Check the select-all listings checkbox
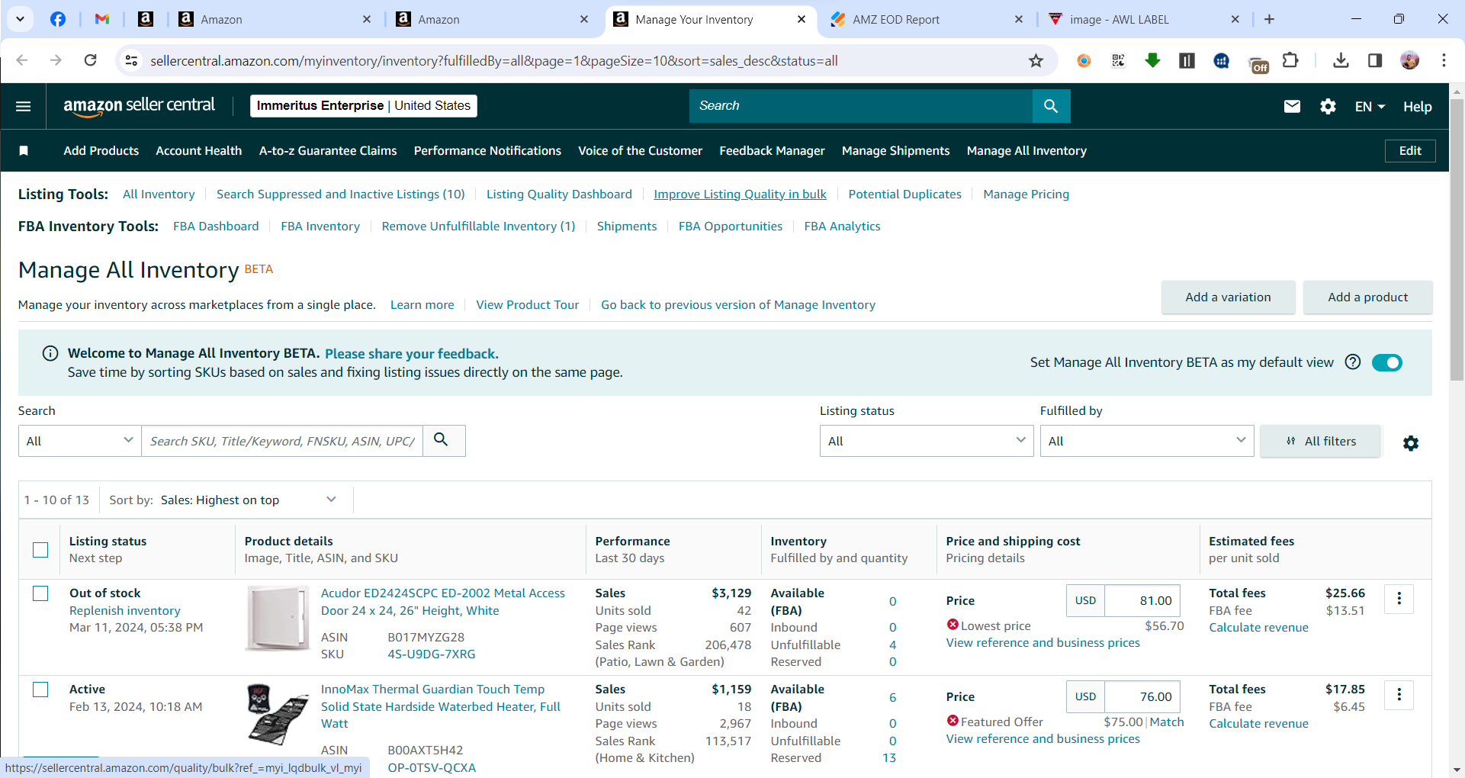This screenshot has width=1465, height=778. pos(40,550)
